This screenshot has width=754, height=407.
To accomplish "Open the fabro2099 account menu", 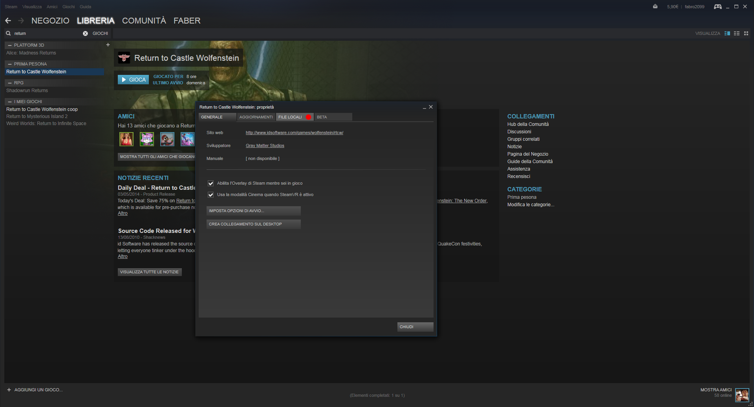I will coord(694,7).
